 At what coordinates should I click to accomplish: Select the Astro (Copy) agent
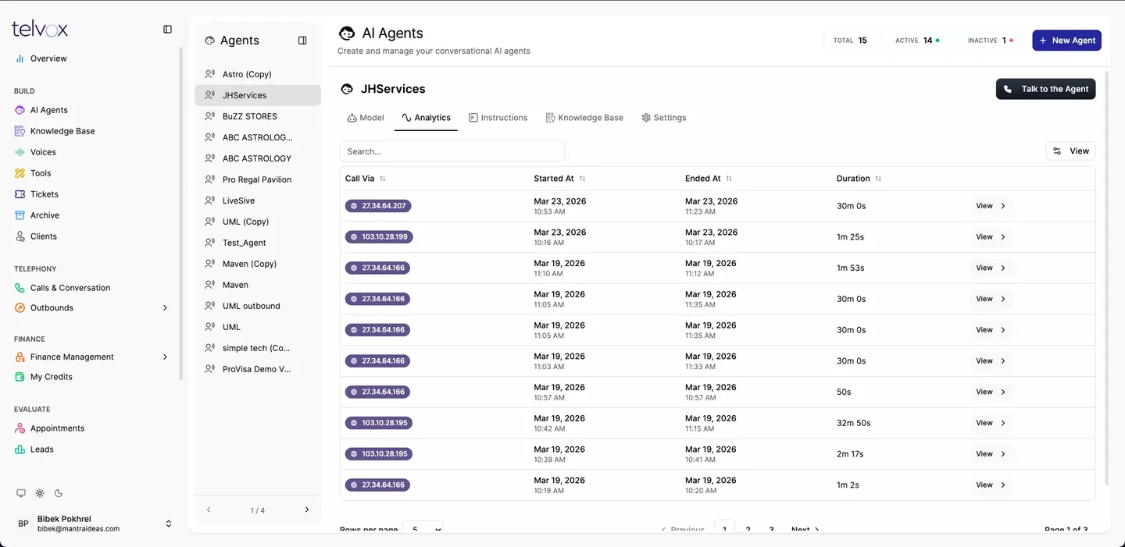258,74
